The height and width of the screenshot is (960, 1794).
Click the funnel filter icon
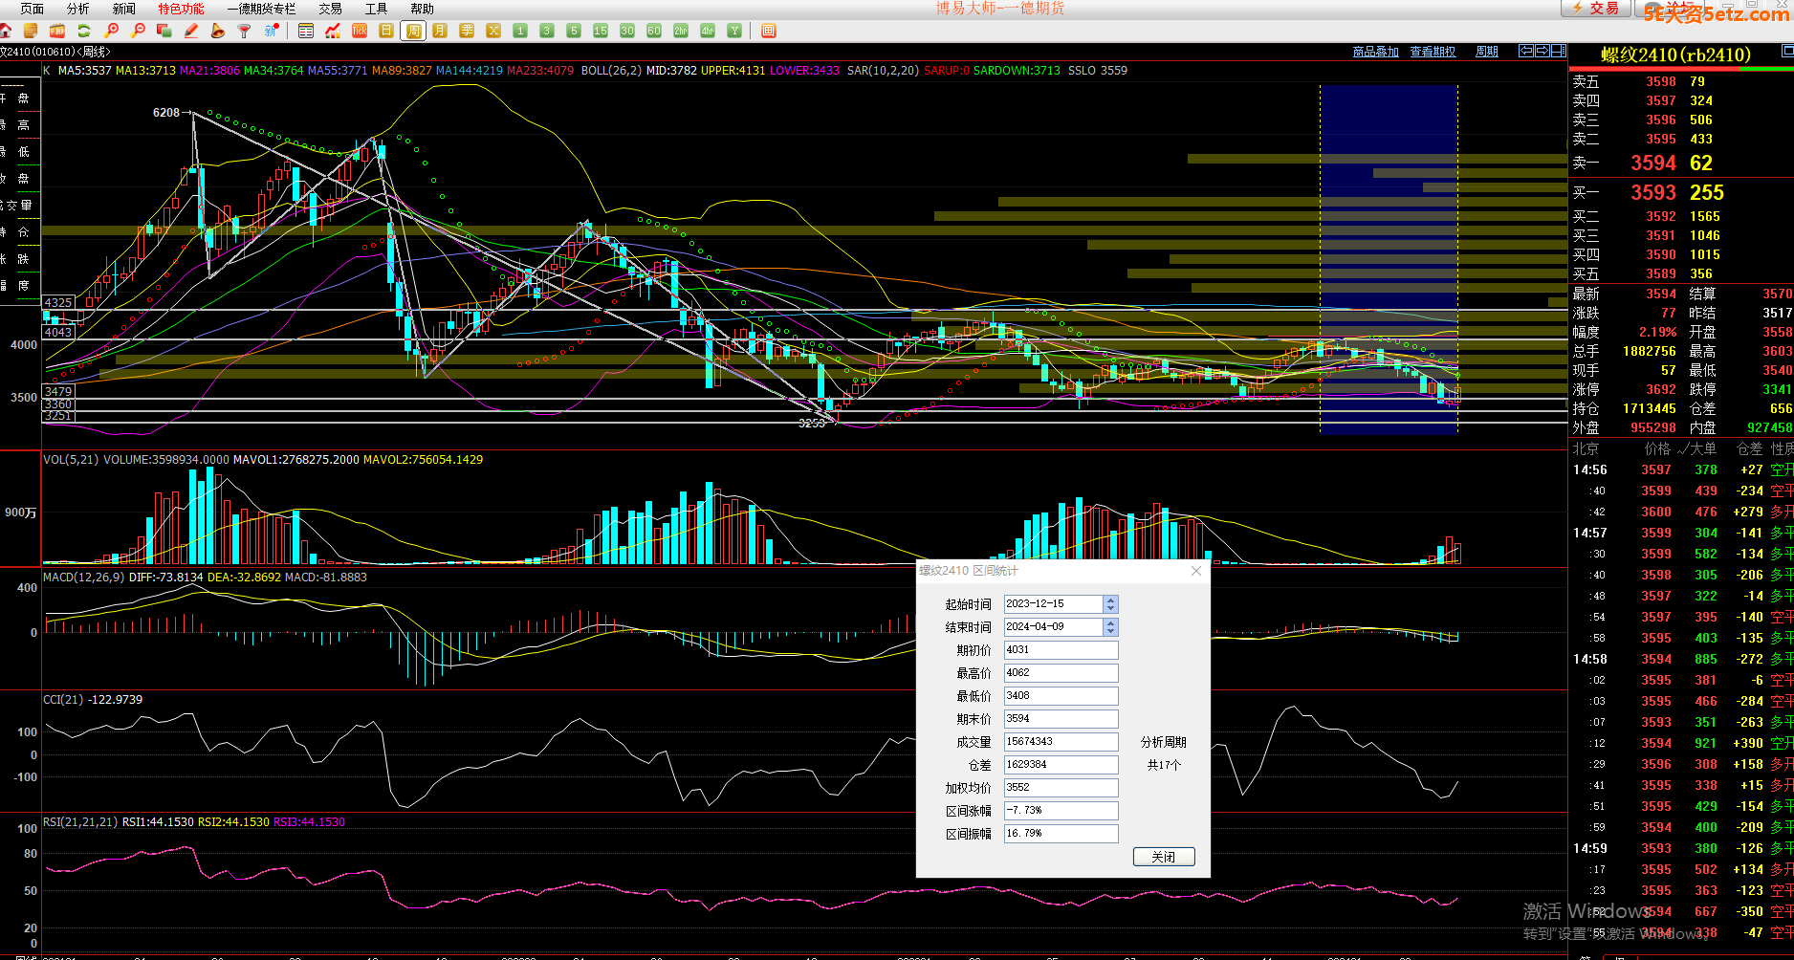click(x=245, y=31)
